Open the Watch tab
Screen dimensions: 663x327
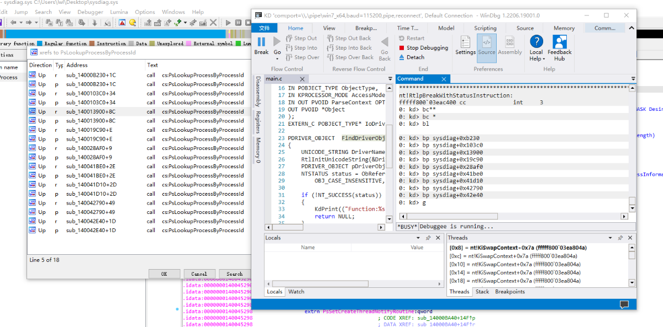click(x=296, y=292)
